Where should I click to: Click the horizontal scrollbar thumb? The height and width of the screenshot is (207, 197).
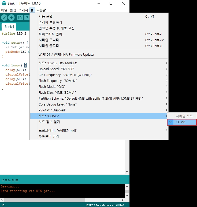tap(44, 200)
